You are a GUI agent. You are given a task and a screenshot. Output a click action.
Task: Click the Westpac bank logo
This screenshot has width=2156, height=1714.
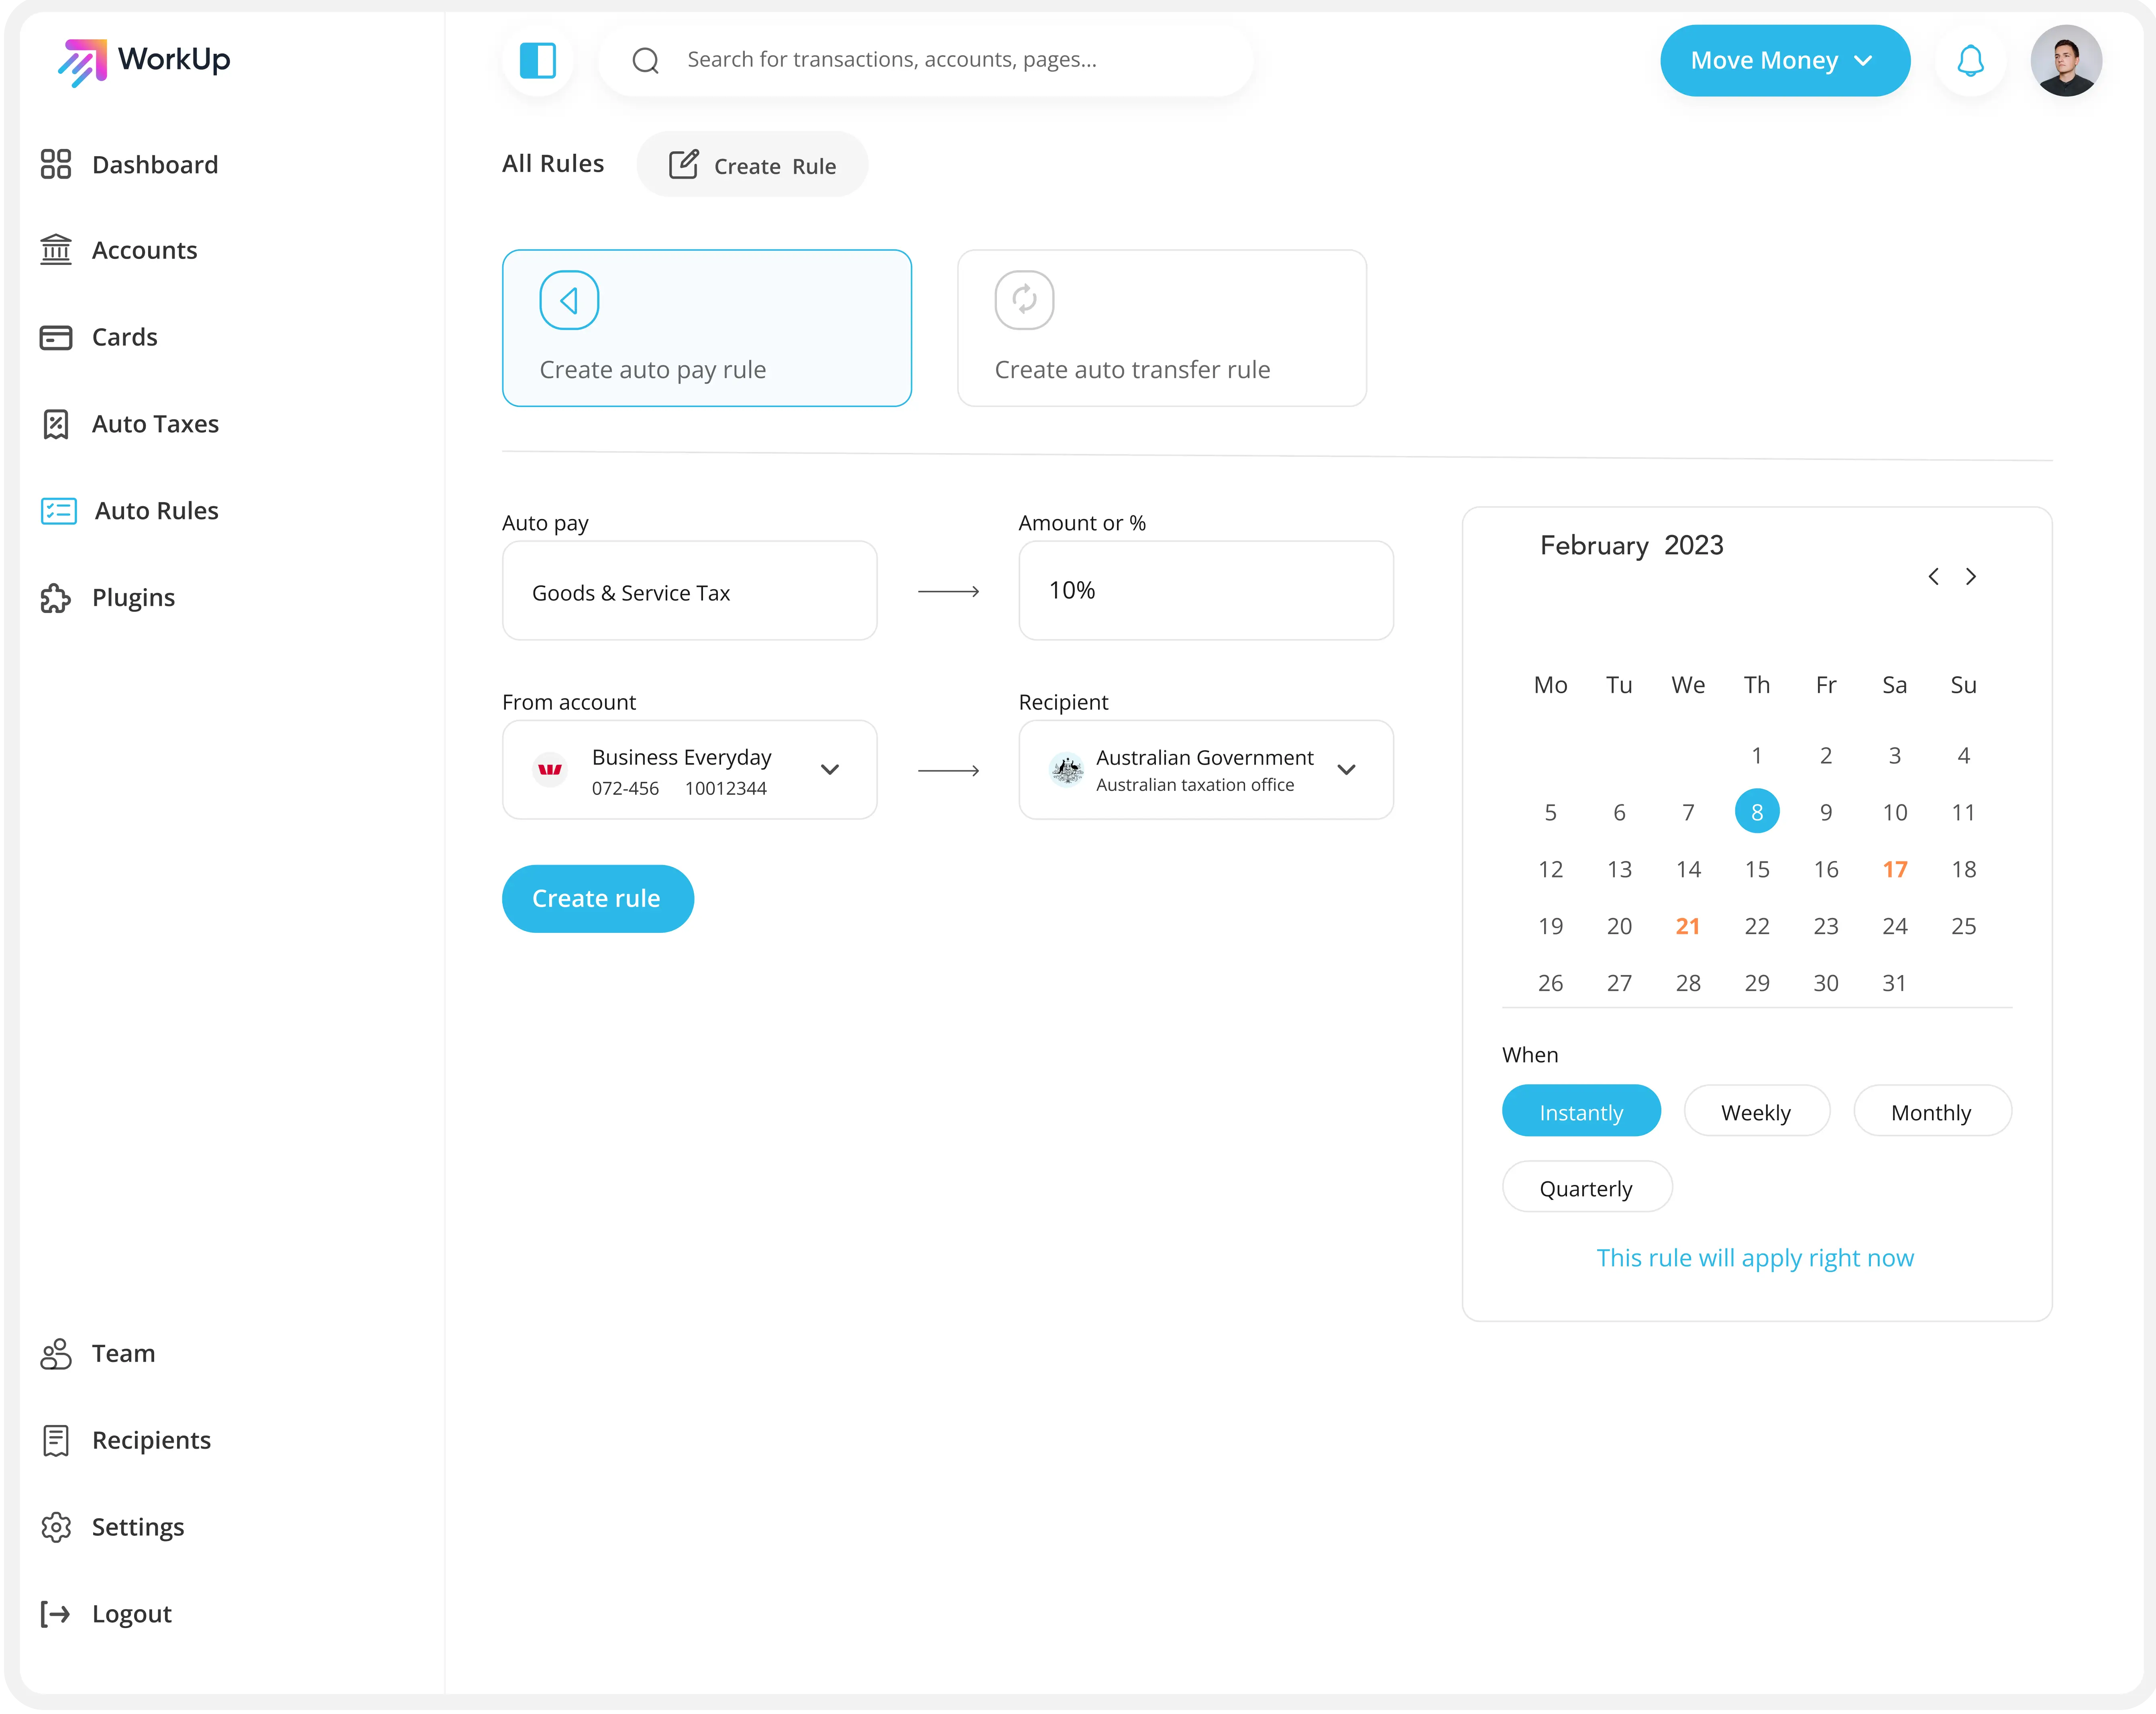tap(550, 769)
